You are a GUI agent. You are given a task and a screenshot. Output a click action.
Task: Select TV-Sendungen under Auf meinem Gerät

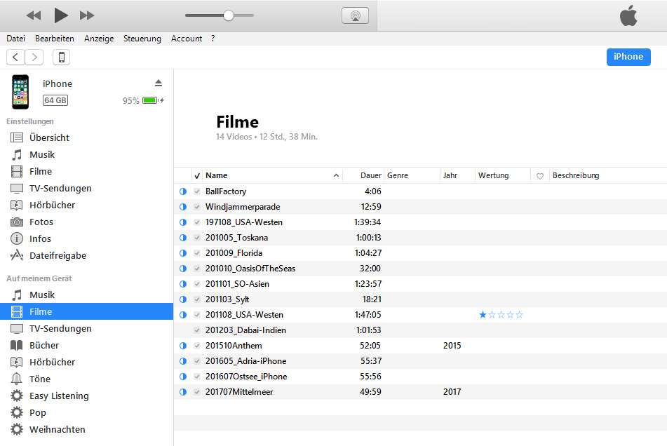pyautogui.click(x=87, y=329)
